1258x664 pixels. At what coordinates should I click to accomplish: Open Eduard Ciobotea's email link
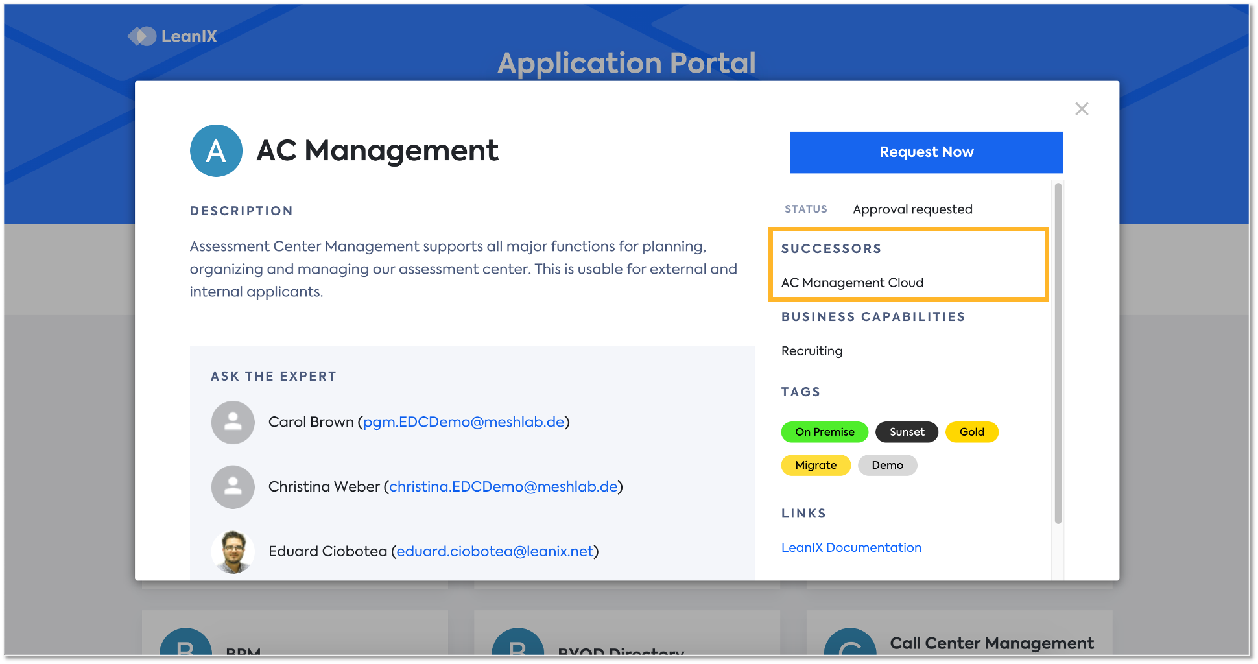tap(495, 552)
